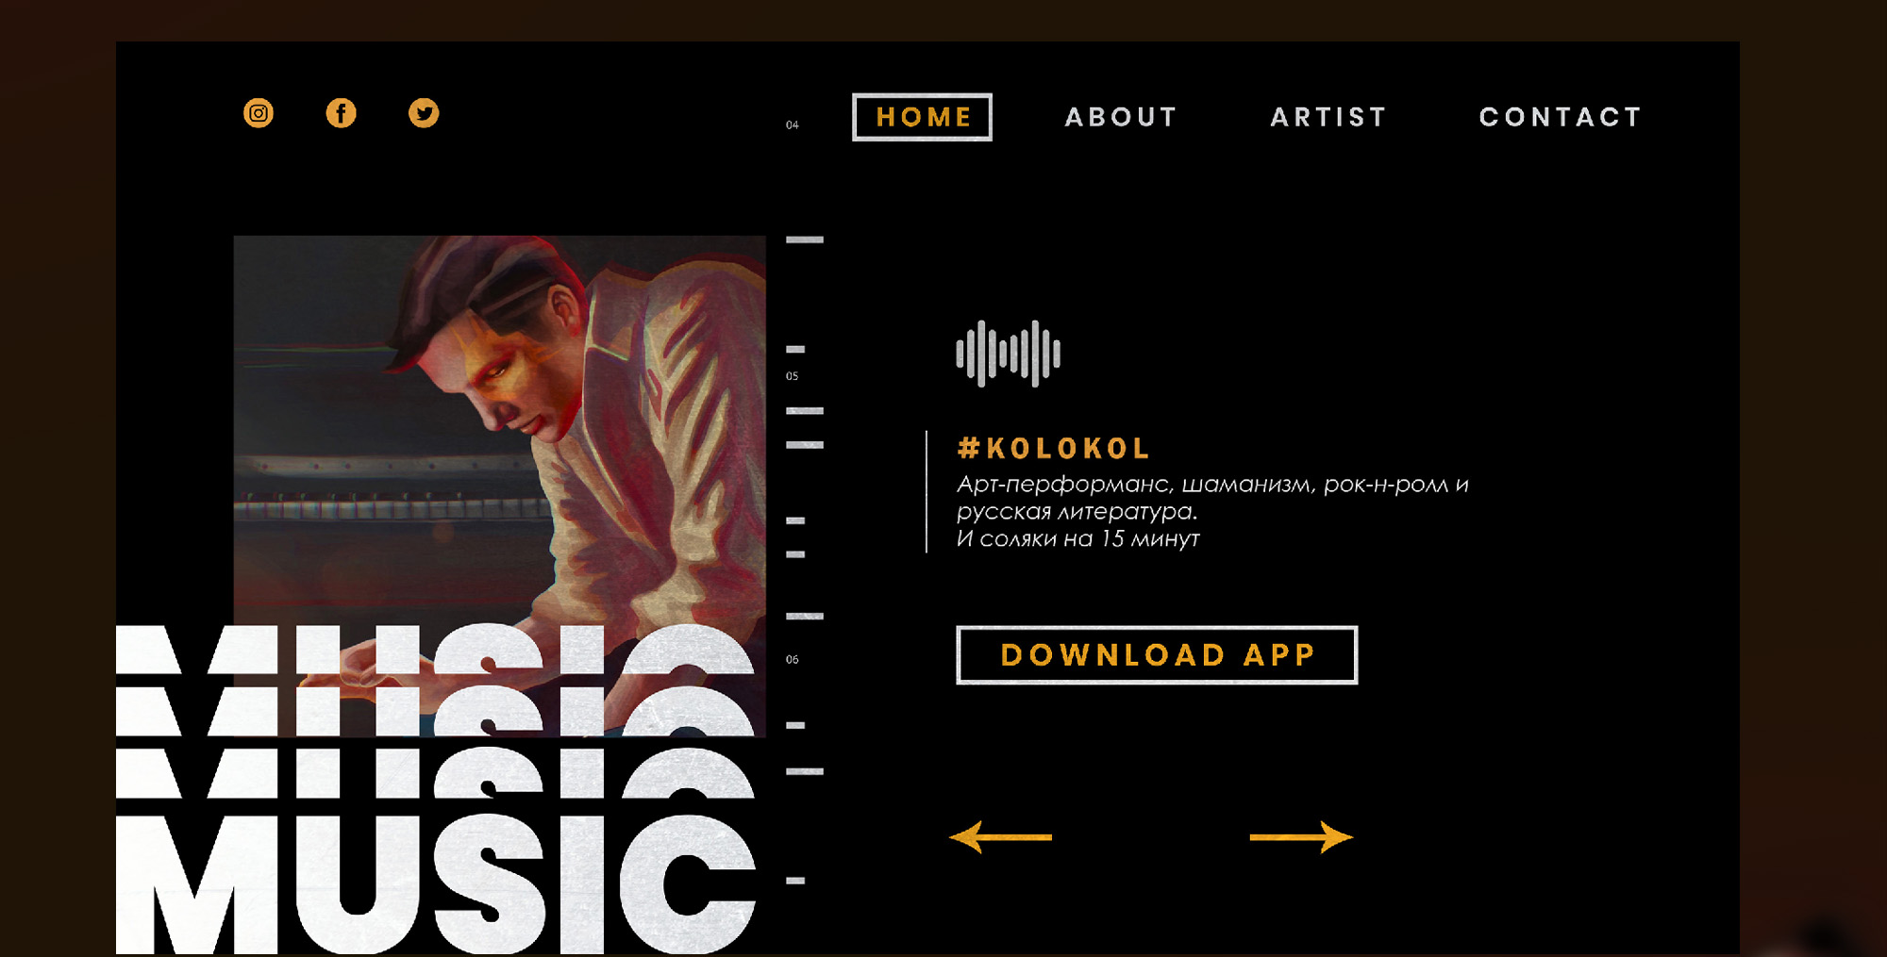Open the Twitter social icon

pos(424,113)
